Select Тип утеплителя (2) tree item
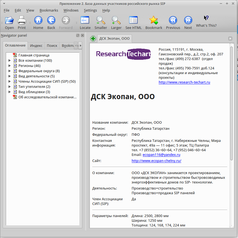Screen dimensions: 238x238 coord(34,87)
